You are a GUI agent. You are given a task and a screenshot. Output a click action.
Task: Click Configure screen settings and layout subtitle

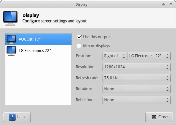pyautogui.click(x=54, y=21)
